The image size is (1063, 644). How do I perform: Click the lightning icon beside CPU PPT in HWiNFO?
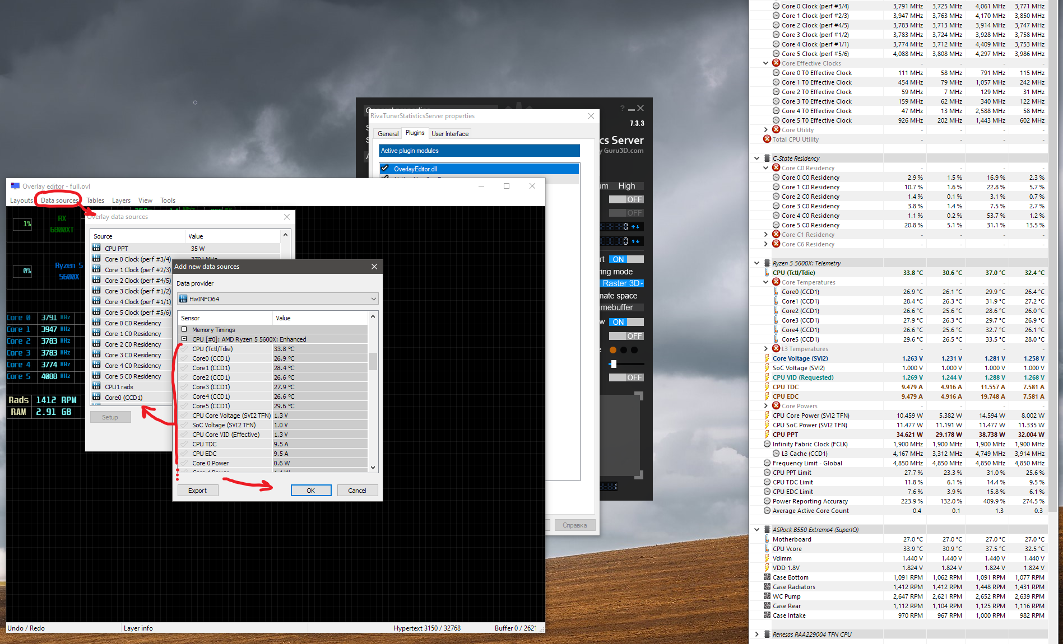767,435
